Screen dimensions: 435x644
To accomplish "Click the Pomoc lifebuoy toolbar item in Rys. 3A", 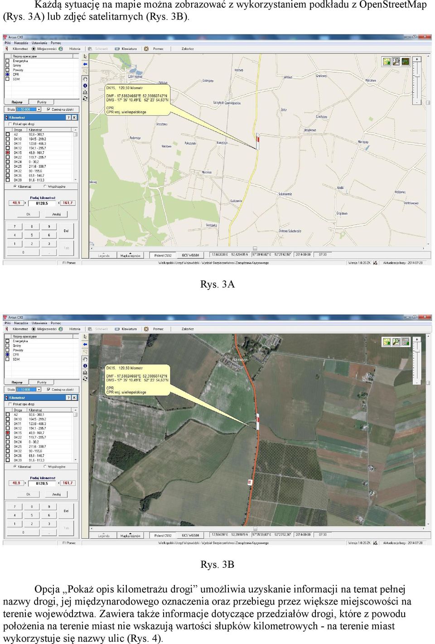I will click(x=154, y=49).
